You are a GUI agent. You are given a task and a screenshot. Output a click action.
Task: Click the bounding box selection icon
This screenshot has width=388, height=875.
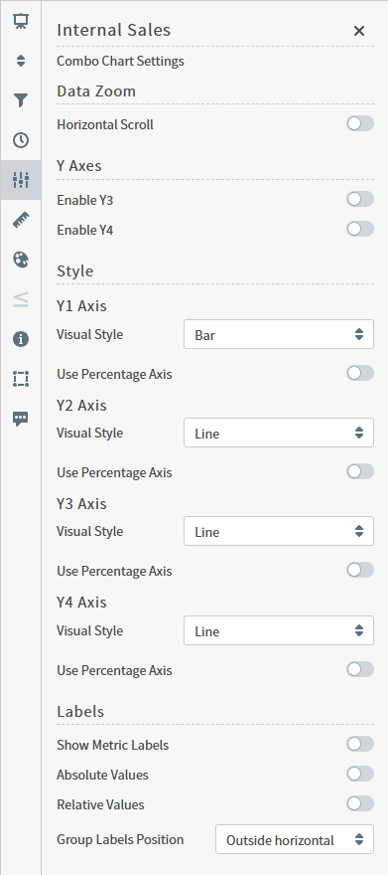[x=21, y=379]
